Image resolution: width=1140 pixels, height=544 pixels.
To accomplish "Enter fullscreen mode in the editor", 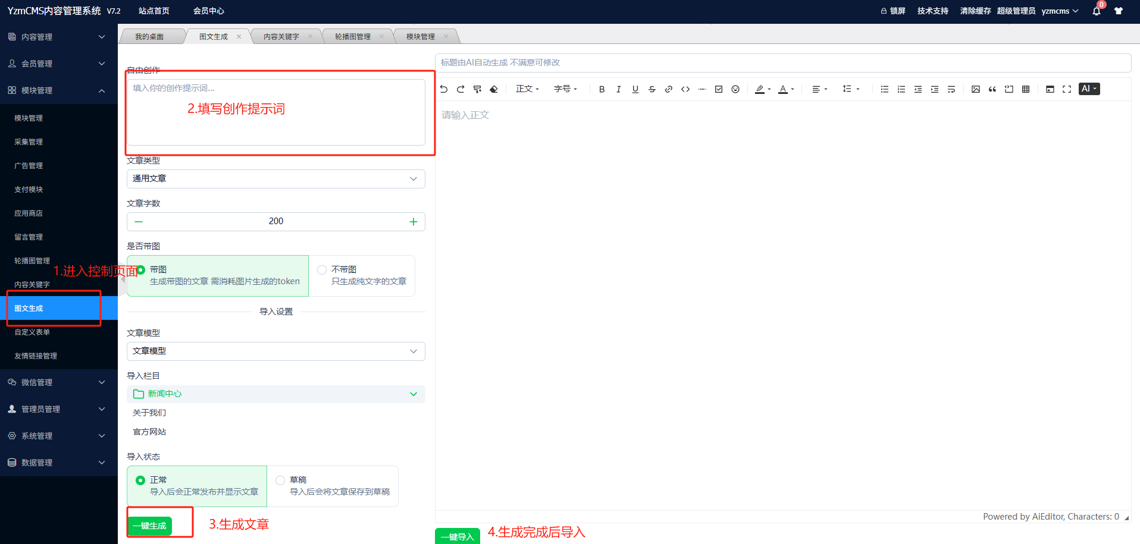I will [x=1067, y=89].
